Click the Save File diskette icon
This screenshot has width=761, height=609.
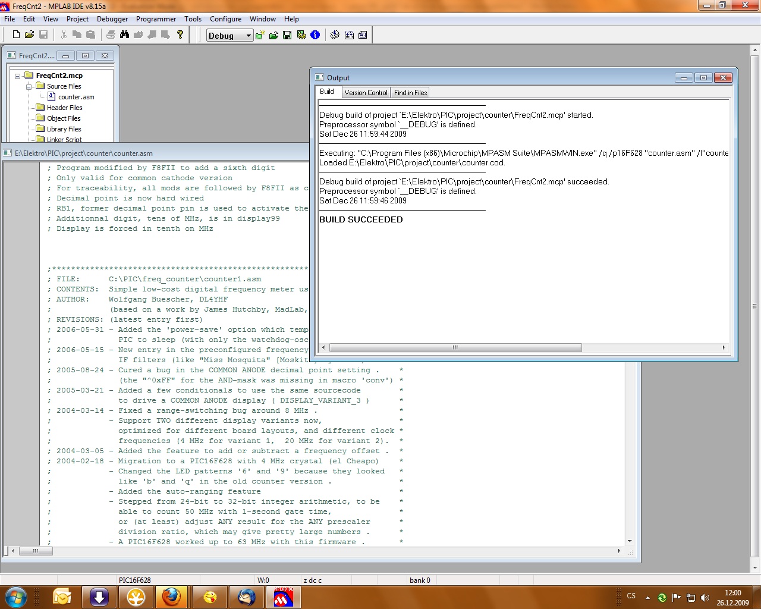click(43, 35)
